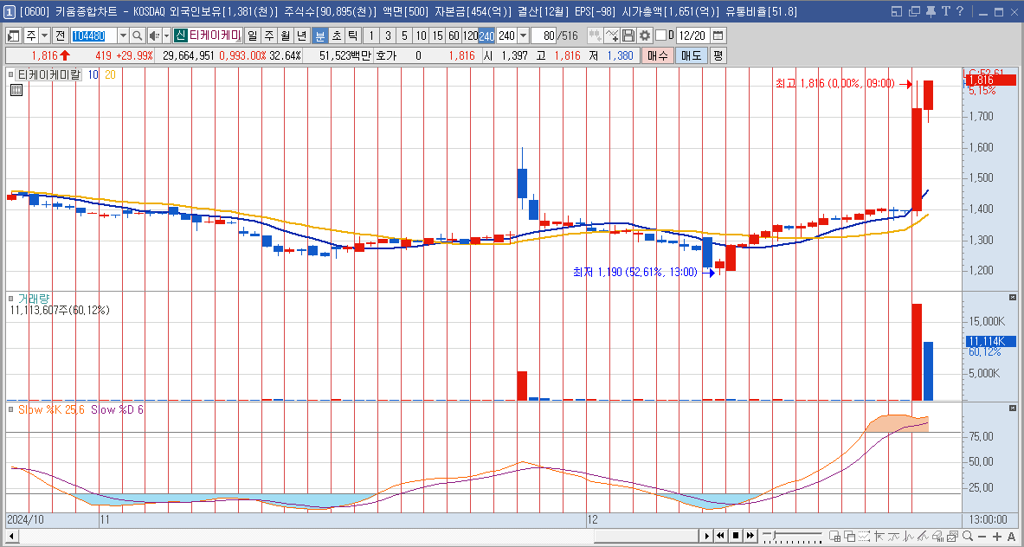1024x547 pixels.
Task: Click the pushpin icon in title bar
Action: pyautogui.click(x=931, y=10)
